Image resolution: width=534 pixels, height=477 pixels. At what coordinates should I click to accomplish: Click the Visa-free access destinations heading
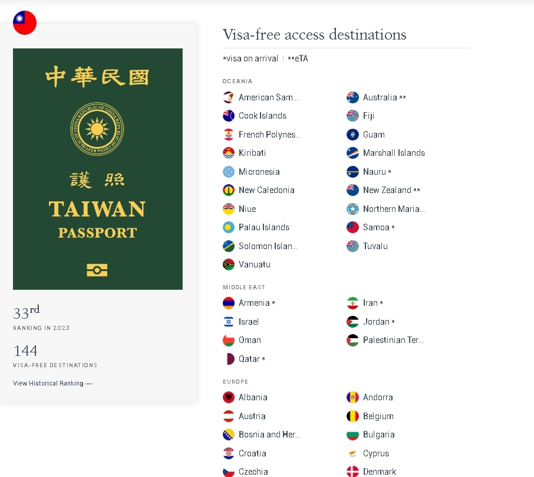click(314, 35)
